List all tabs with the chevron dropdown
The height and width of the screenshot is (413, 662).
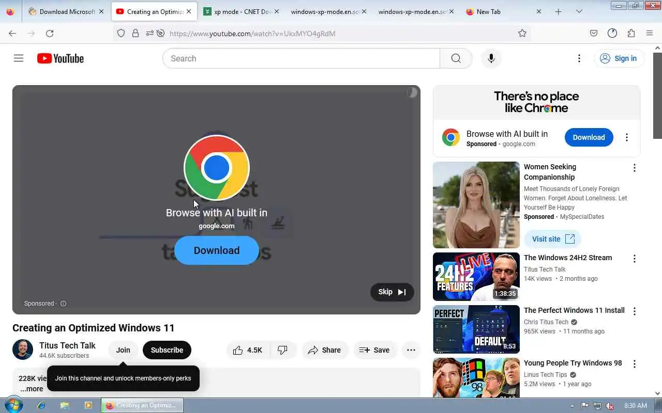coord(579,11)
